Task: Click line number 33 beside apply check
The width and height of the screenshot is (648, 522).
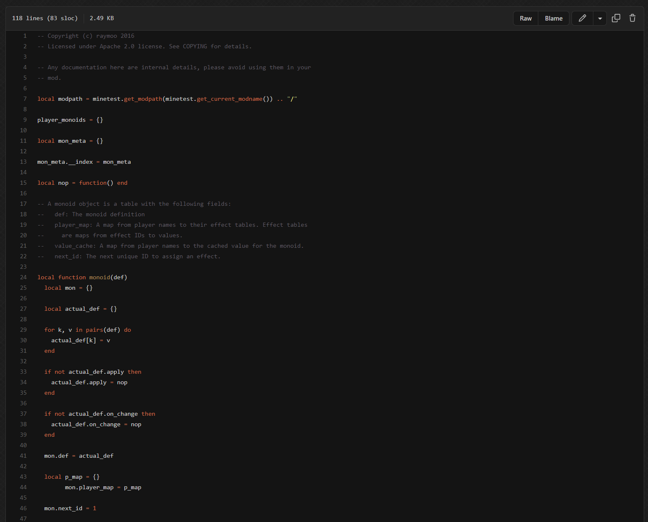Action: tap(23, 372)
